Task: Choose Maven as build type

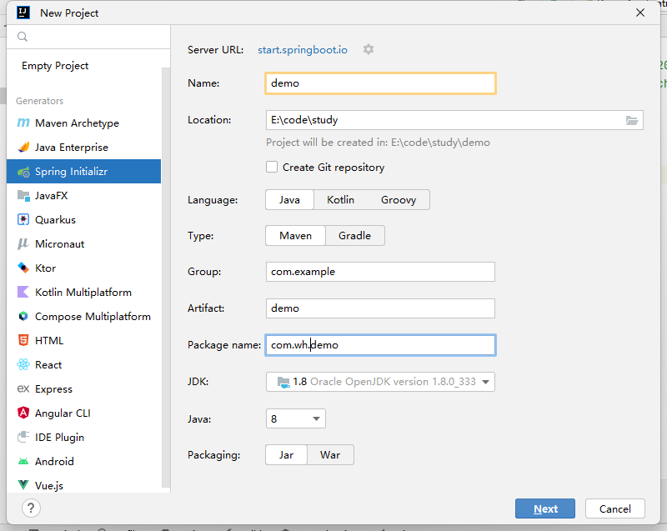Action: pyautogui.click(x=296, y=236)
